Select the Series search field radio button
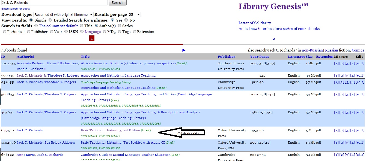The height and width of the screenshot is (161, 366). pyautogui.click(x=120, y=26)
